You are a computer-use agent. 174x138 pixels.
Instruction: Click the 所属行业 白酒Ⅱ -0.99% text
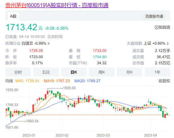tap(26, 43)
